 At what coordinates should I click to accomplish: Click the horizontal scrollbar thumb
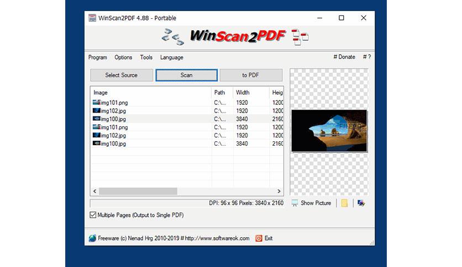click(x=138, y=191)
